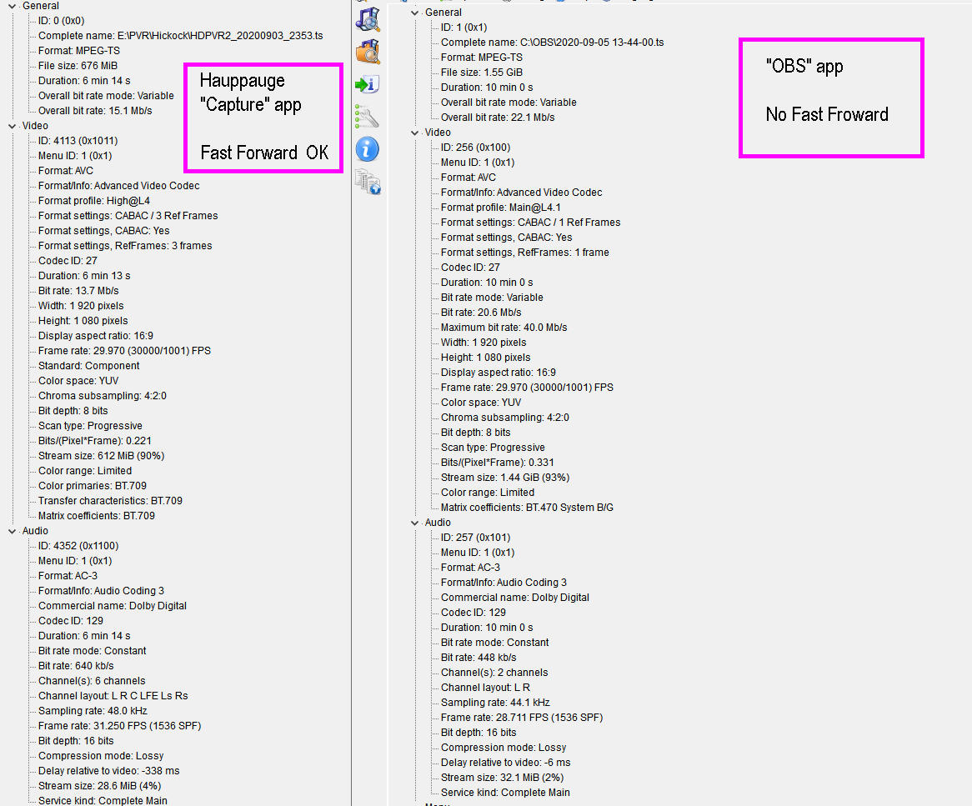Click the Open File icon with music note
The height and width of the screenshot is (806, 972).
pos(368,19)
